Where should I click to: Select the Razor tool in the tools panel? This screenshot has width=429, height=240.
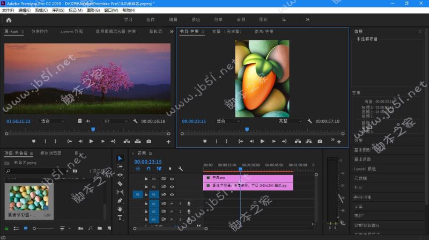click(x=120, y=183)
